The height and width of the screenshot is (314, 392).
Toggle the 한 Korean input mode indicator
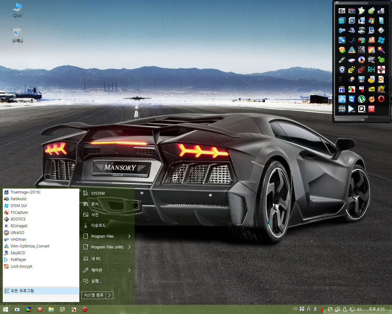(x=302, y=309)
